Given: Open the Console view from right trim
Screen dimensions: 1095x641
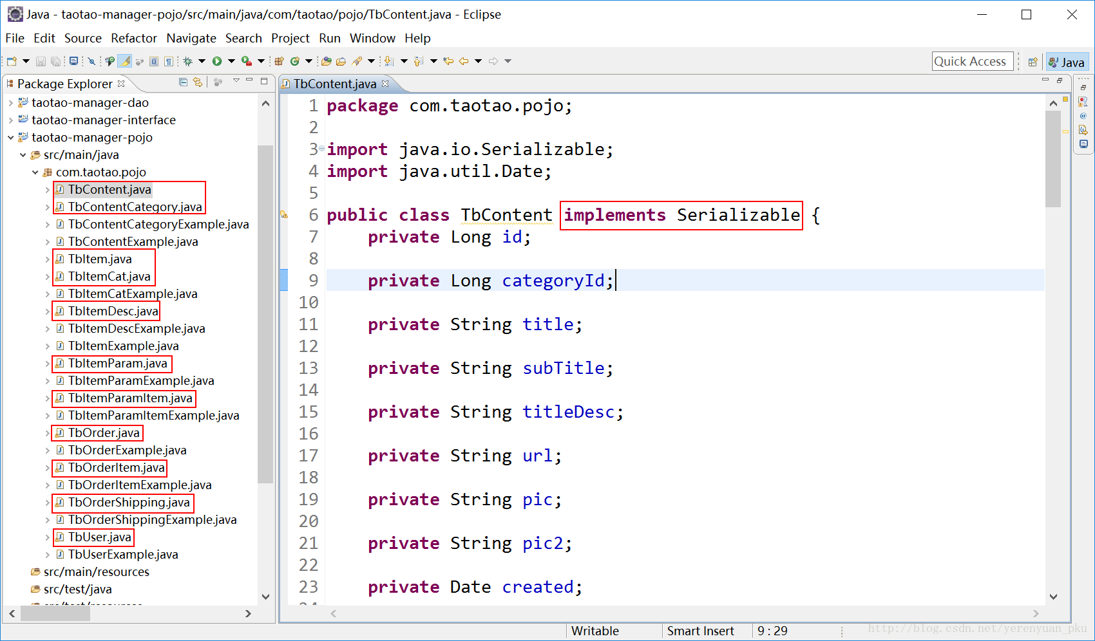Looking at the screenshot, I should click(1083, 144).
